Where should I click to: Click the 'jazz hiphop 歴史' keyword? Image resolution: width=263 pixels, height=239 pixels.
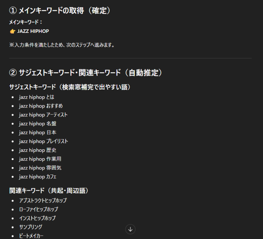coord(37,150)
